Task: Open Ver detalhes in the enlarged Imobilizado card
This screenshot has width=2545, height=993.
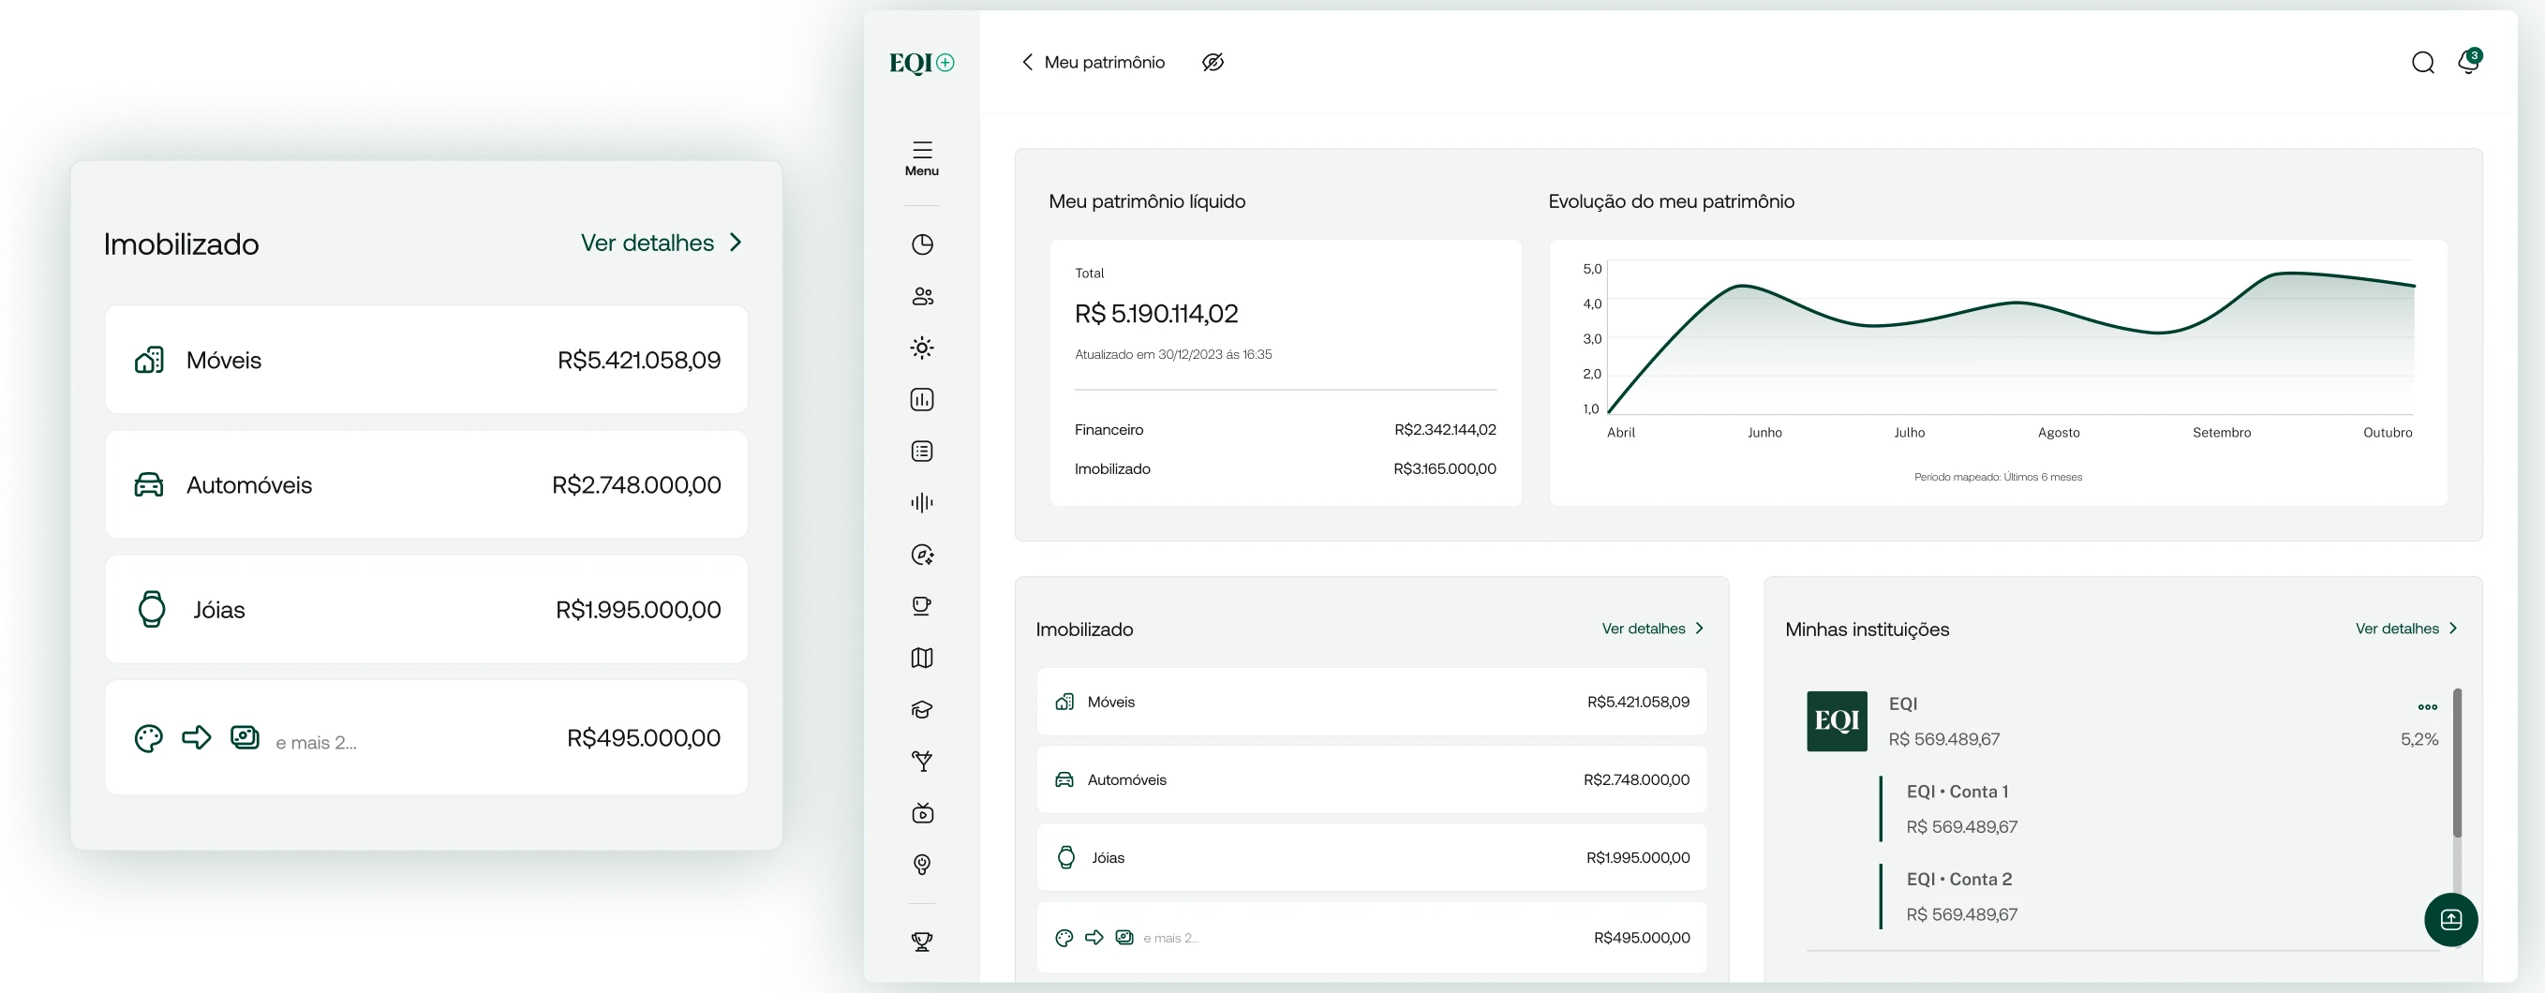Action: [x=647, y=243]
